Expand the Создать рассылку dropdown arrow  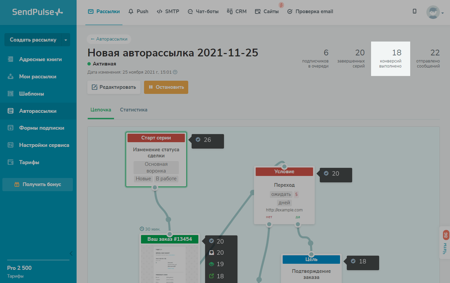[66, 40]
